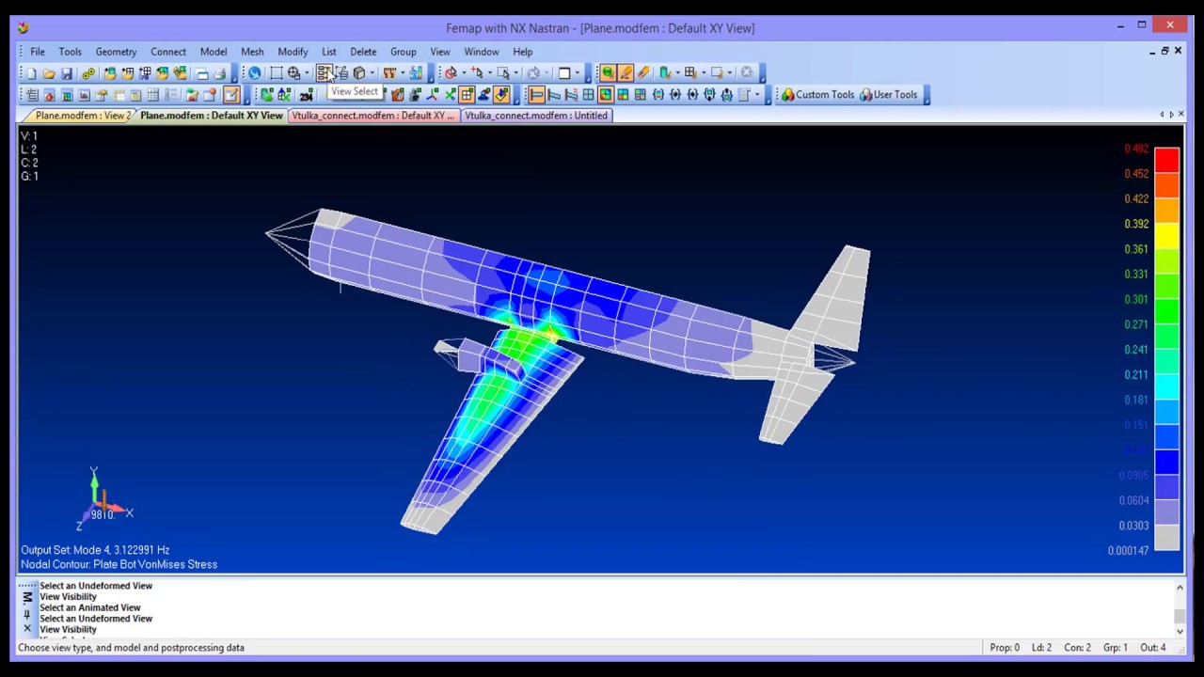Screen dimensions: 1204x677
Task: Click the Deformed view style icon
Action: tap(554, 95)
